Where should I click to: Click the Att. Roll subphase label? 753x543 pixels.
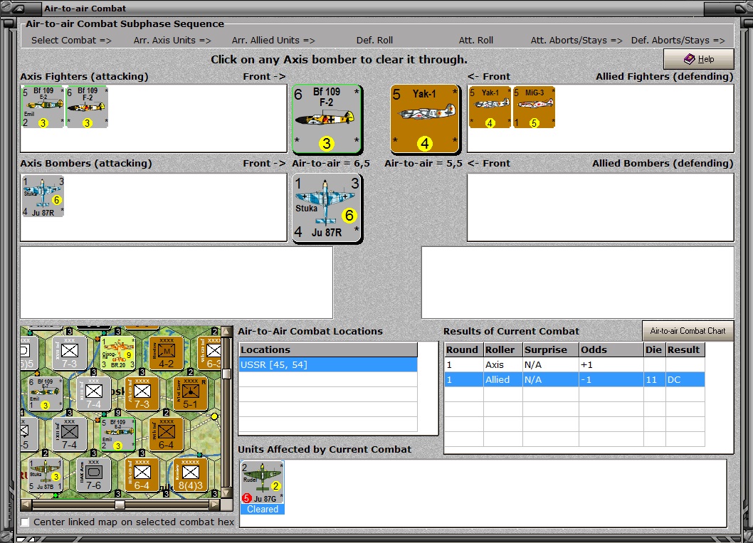click(476, 41)
